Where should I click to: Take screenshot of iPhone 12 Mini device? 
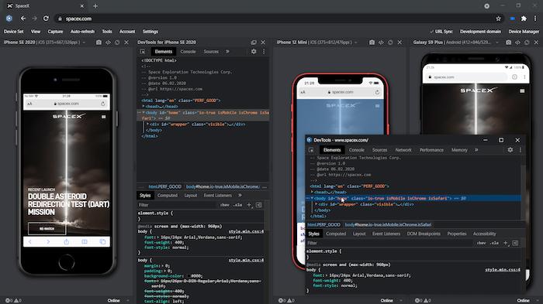372,42
